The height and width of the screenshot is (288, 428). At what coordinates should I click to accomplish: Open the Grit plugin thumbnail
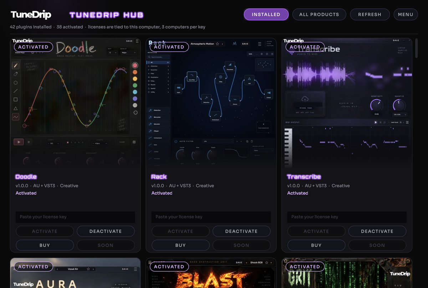pos(347,273)
